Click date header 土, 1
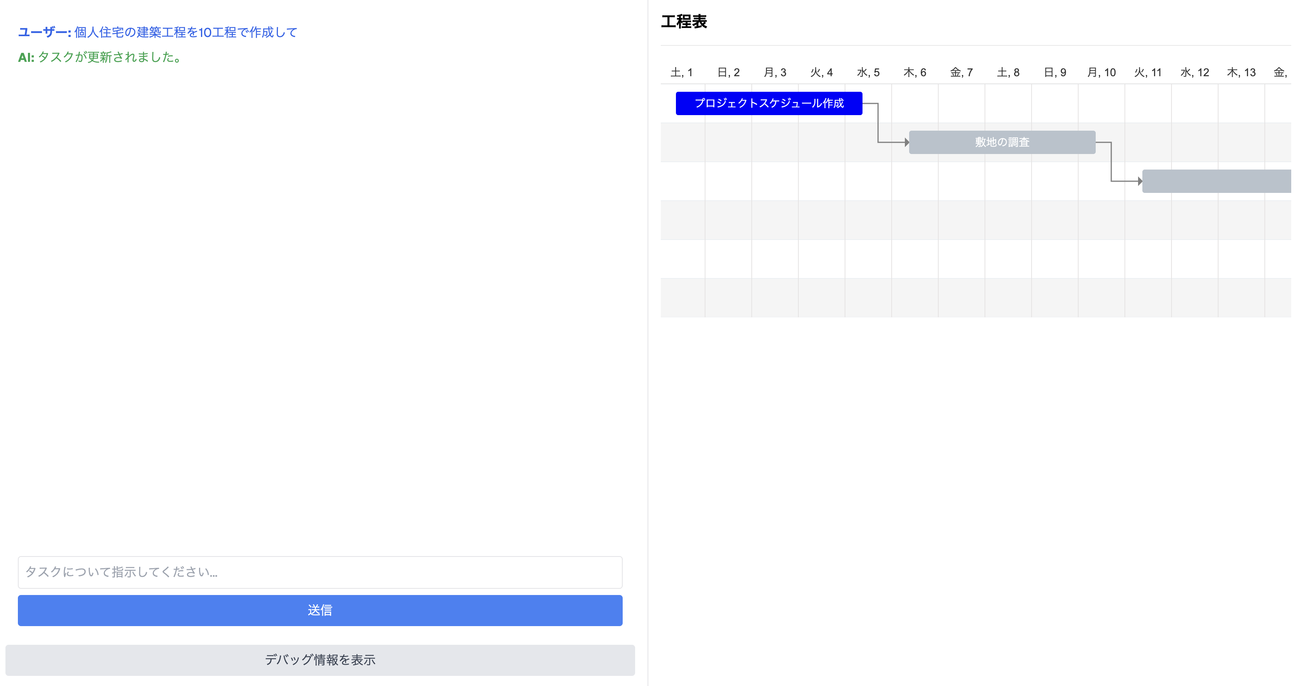This screenshot has height=686, width=1299. tap(681, 73)
